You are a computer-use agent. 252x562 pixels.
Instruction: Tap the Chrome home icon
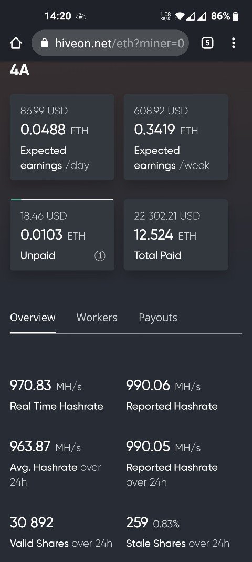16,43
